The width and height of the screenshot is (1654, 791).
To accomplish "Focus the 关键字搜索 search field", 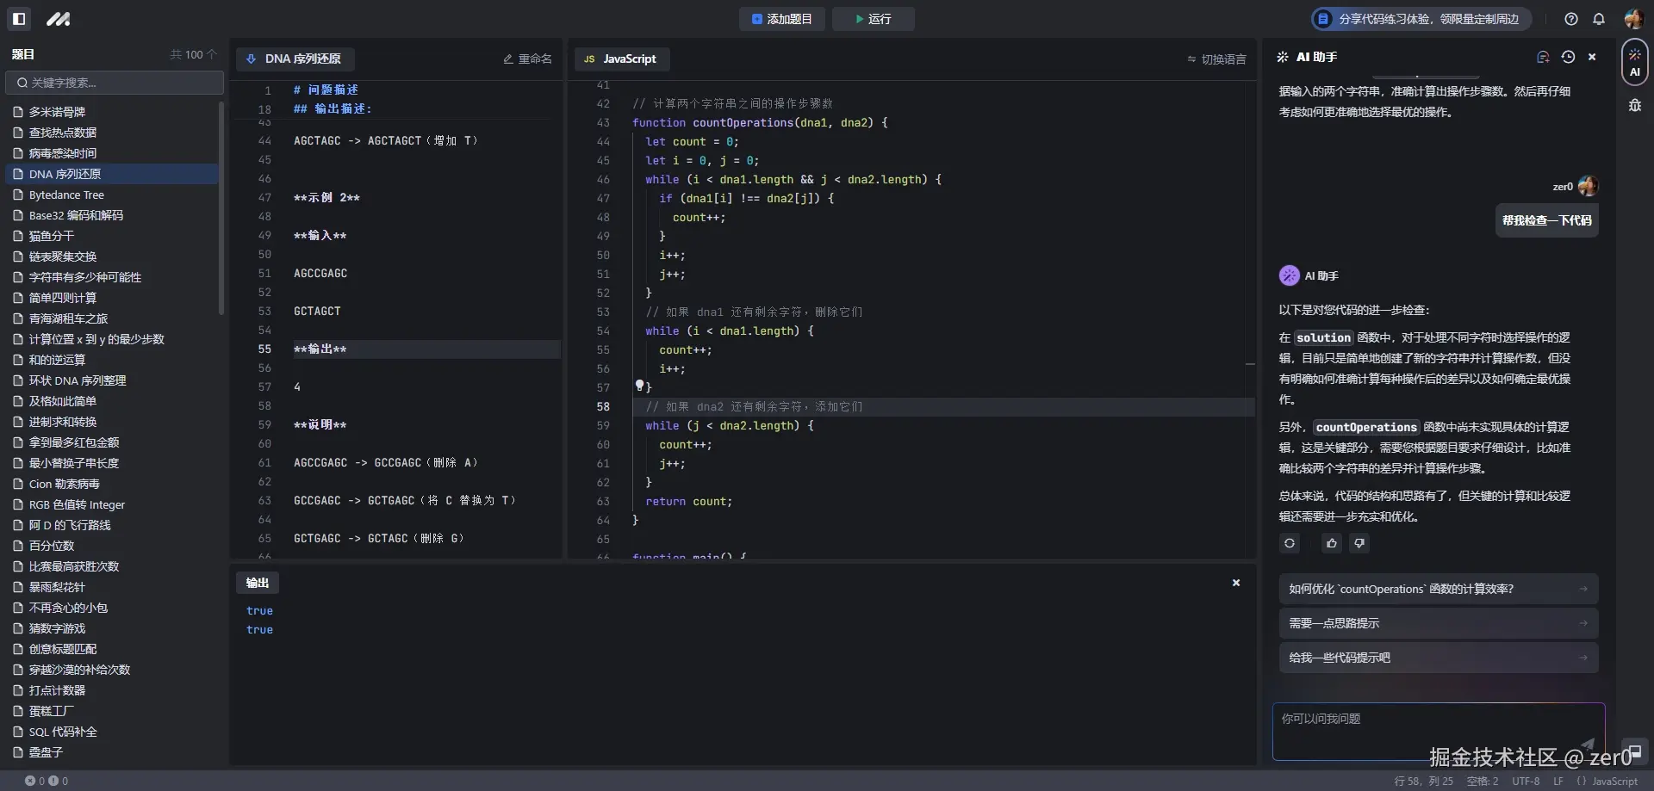I will [115, 83].
